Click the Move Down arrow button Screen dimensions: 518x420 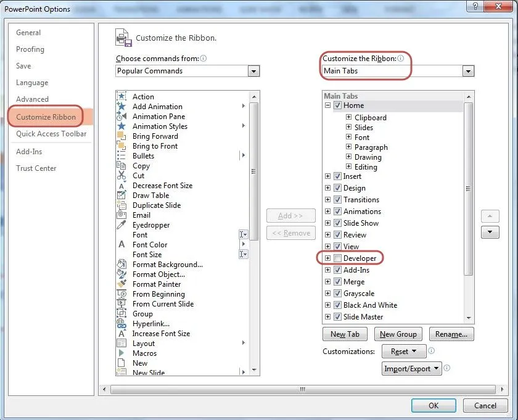(490, 233)
